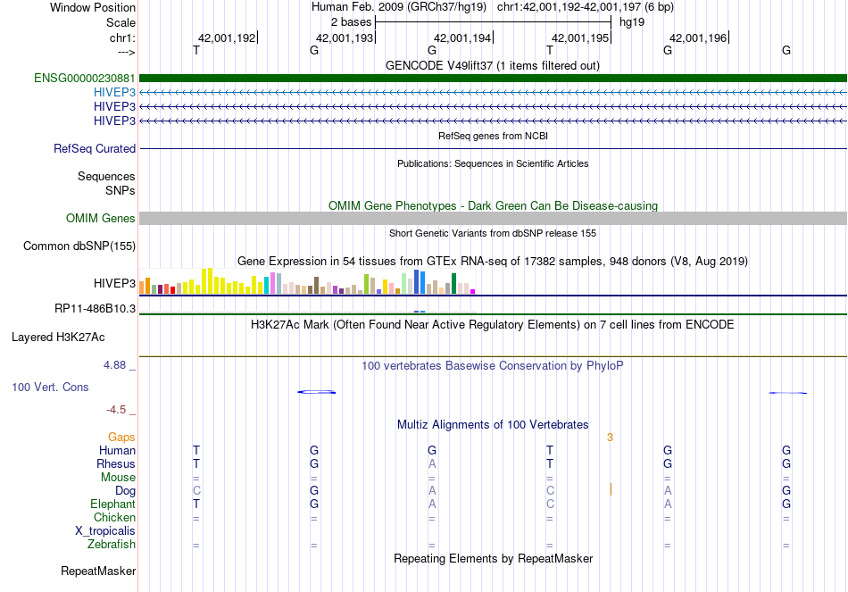Viewport: 848px width, 592px height.
Task: Click the Window Position label
Action: click(x=93, y=7)
